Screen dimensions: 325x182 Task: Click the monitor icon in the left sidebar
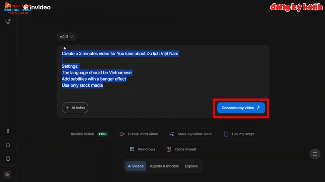tap(8, 21)
